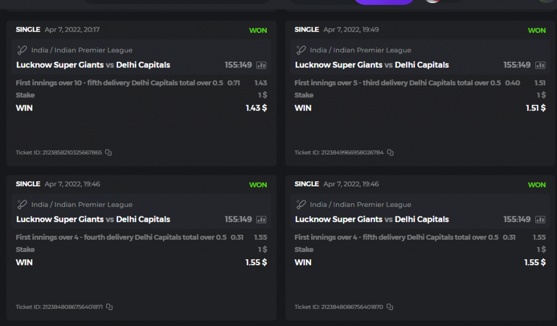Click the WON status on the 20:17 bet
This screenshot has height=326, width=557.
(258, 31)
